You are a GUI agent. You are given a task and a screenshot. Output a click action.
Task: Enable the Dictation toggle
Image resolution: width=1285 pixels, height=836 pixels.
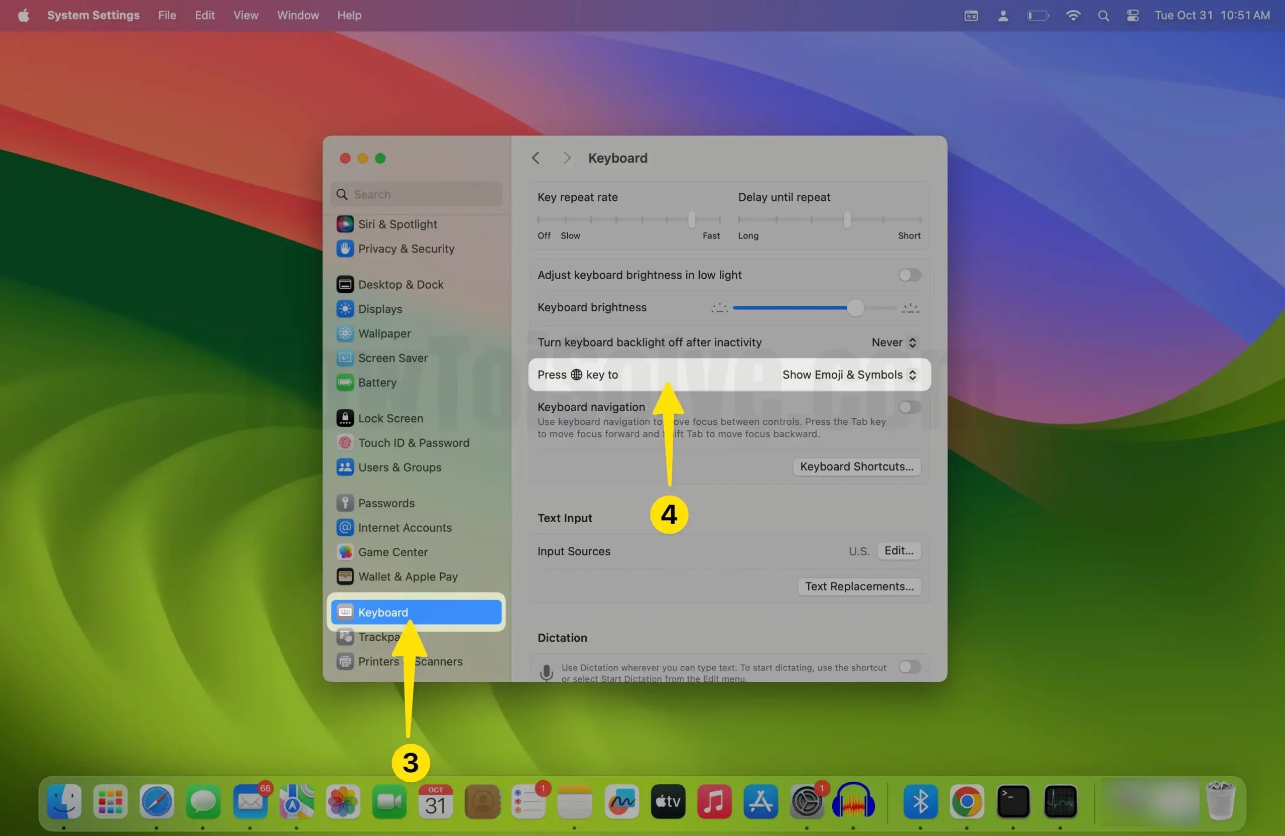[x=910, y=667]
